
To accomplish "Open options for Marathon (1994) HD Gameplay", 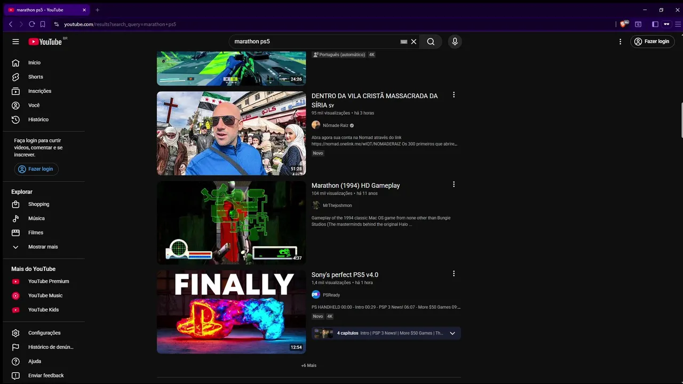I will click(454, 185).
